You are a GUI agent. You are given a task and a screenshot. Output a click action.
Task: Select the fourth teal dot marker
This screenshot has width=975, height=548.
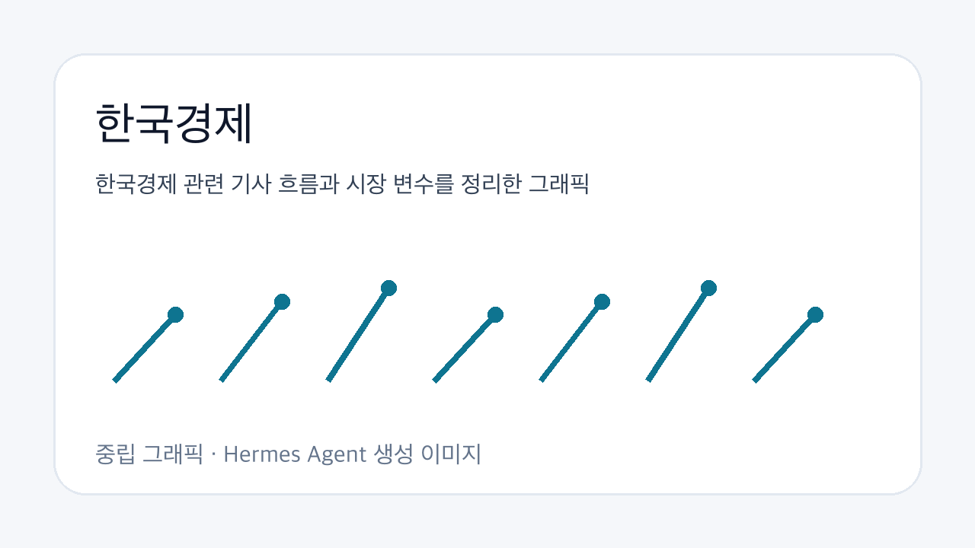(495, 314)
